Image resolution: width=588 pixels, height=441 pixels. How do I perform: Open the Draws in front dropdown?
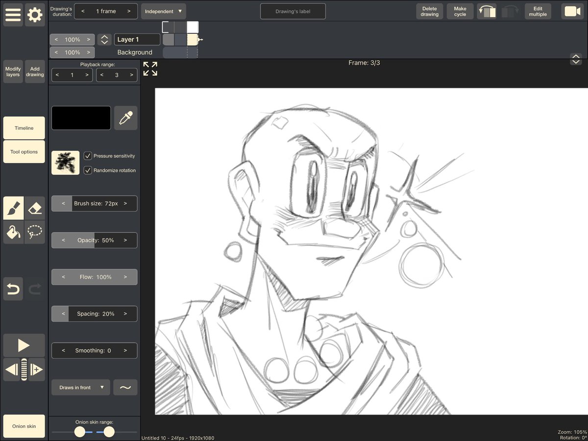coord(80,387)
